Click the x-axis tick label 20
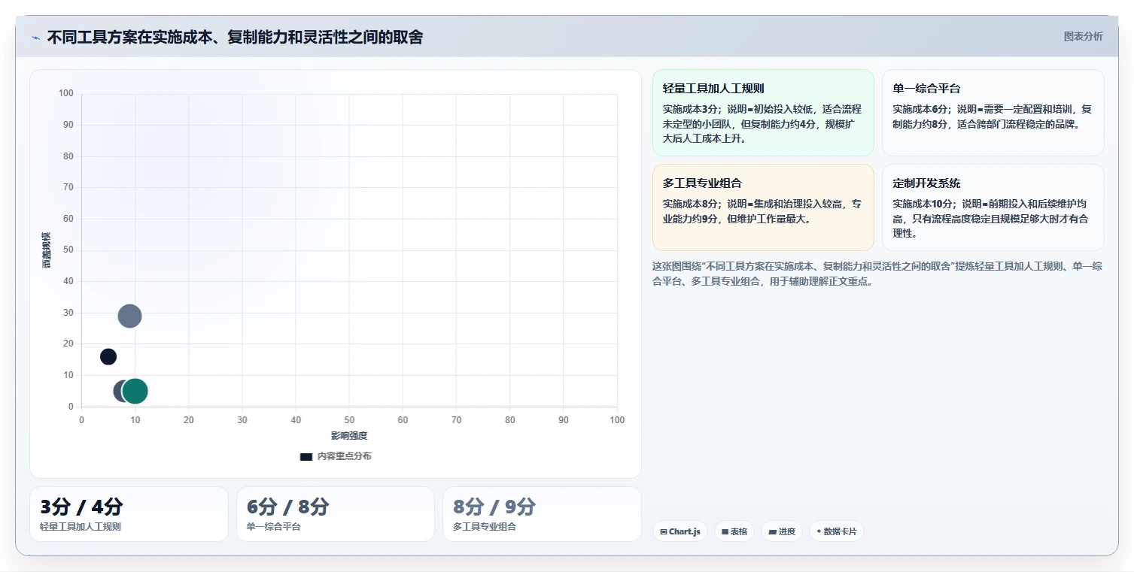The height and width of the screenshot is (572, 1134). click(x=189, y=420)
